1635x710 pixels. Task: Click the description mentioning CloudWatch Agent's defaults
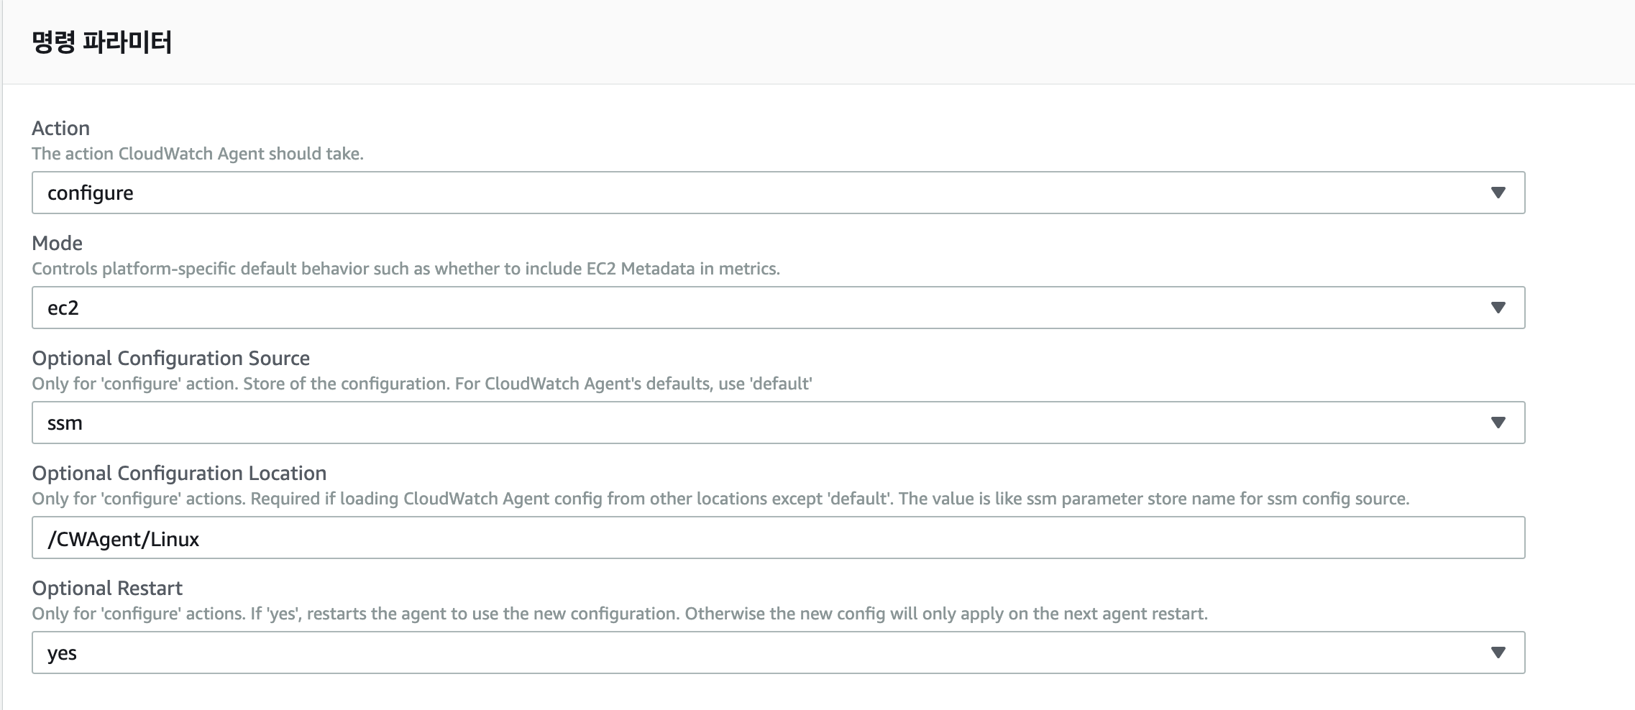[x=422, y=384]
